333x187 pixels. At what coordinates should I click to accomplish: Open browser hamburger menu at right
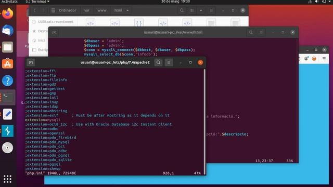pos(324,59)
